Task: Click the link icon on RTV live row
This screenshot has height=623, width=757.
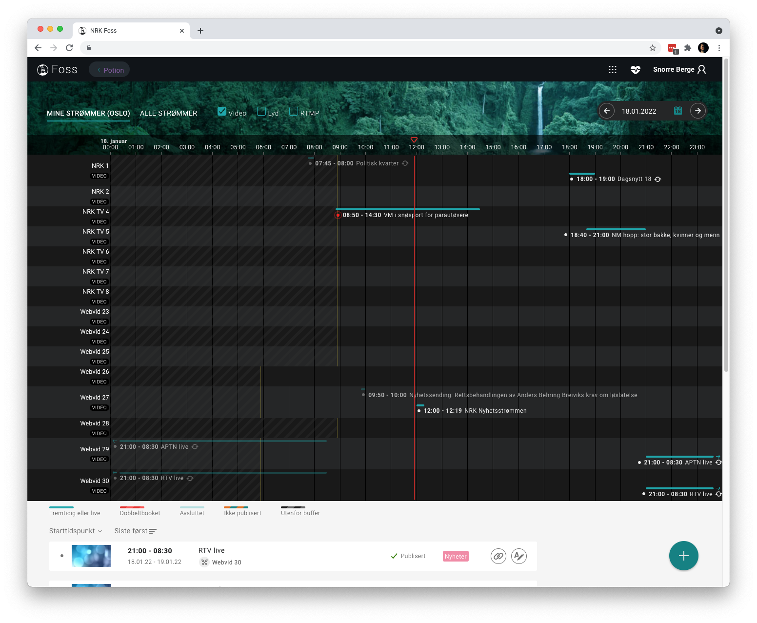Action: [498, 556]
